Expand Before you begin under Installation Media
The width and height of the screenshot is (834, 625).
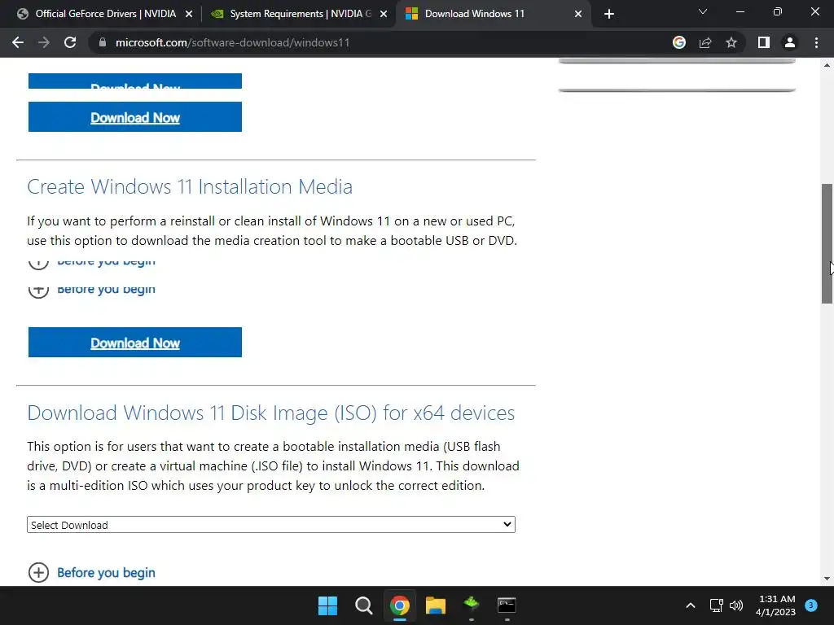[x=91, y=289]
